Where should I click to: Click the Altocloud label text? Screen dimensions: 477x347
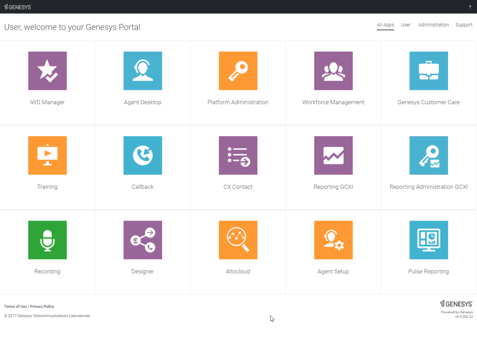238,271
